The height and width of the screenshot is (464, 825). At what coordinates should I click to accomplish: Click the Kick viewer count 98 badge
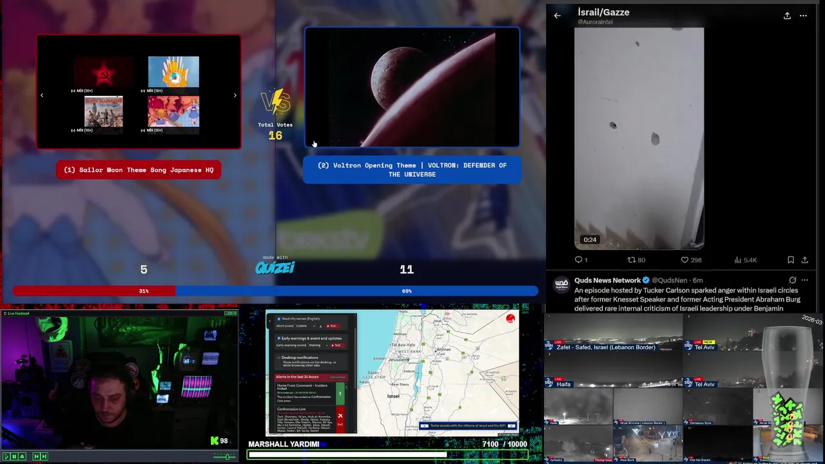[x=219, y=441]
